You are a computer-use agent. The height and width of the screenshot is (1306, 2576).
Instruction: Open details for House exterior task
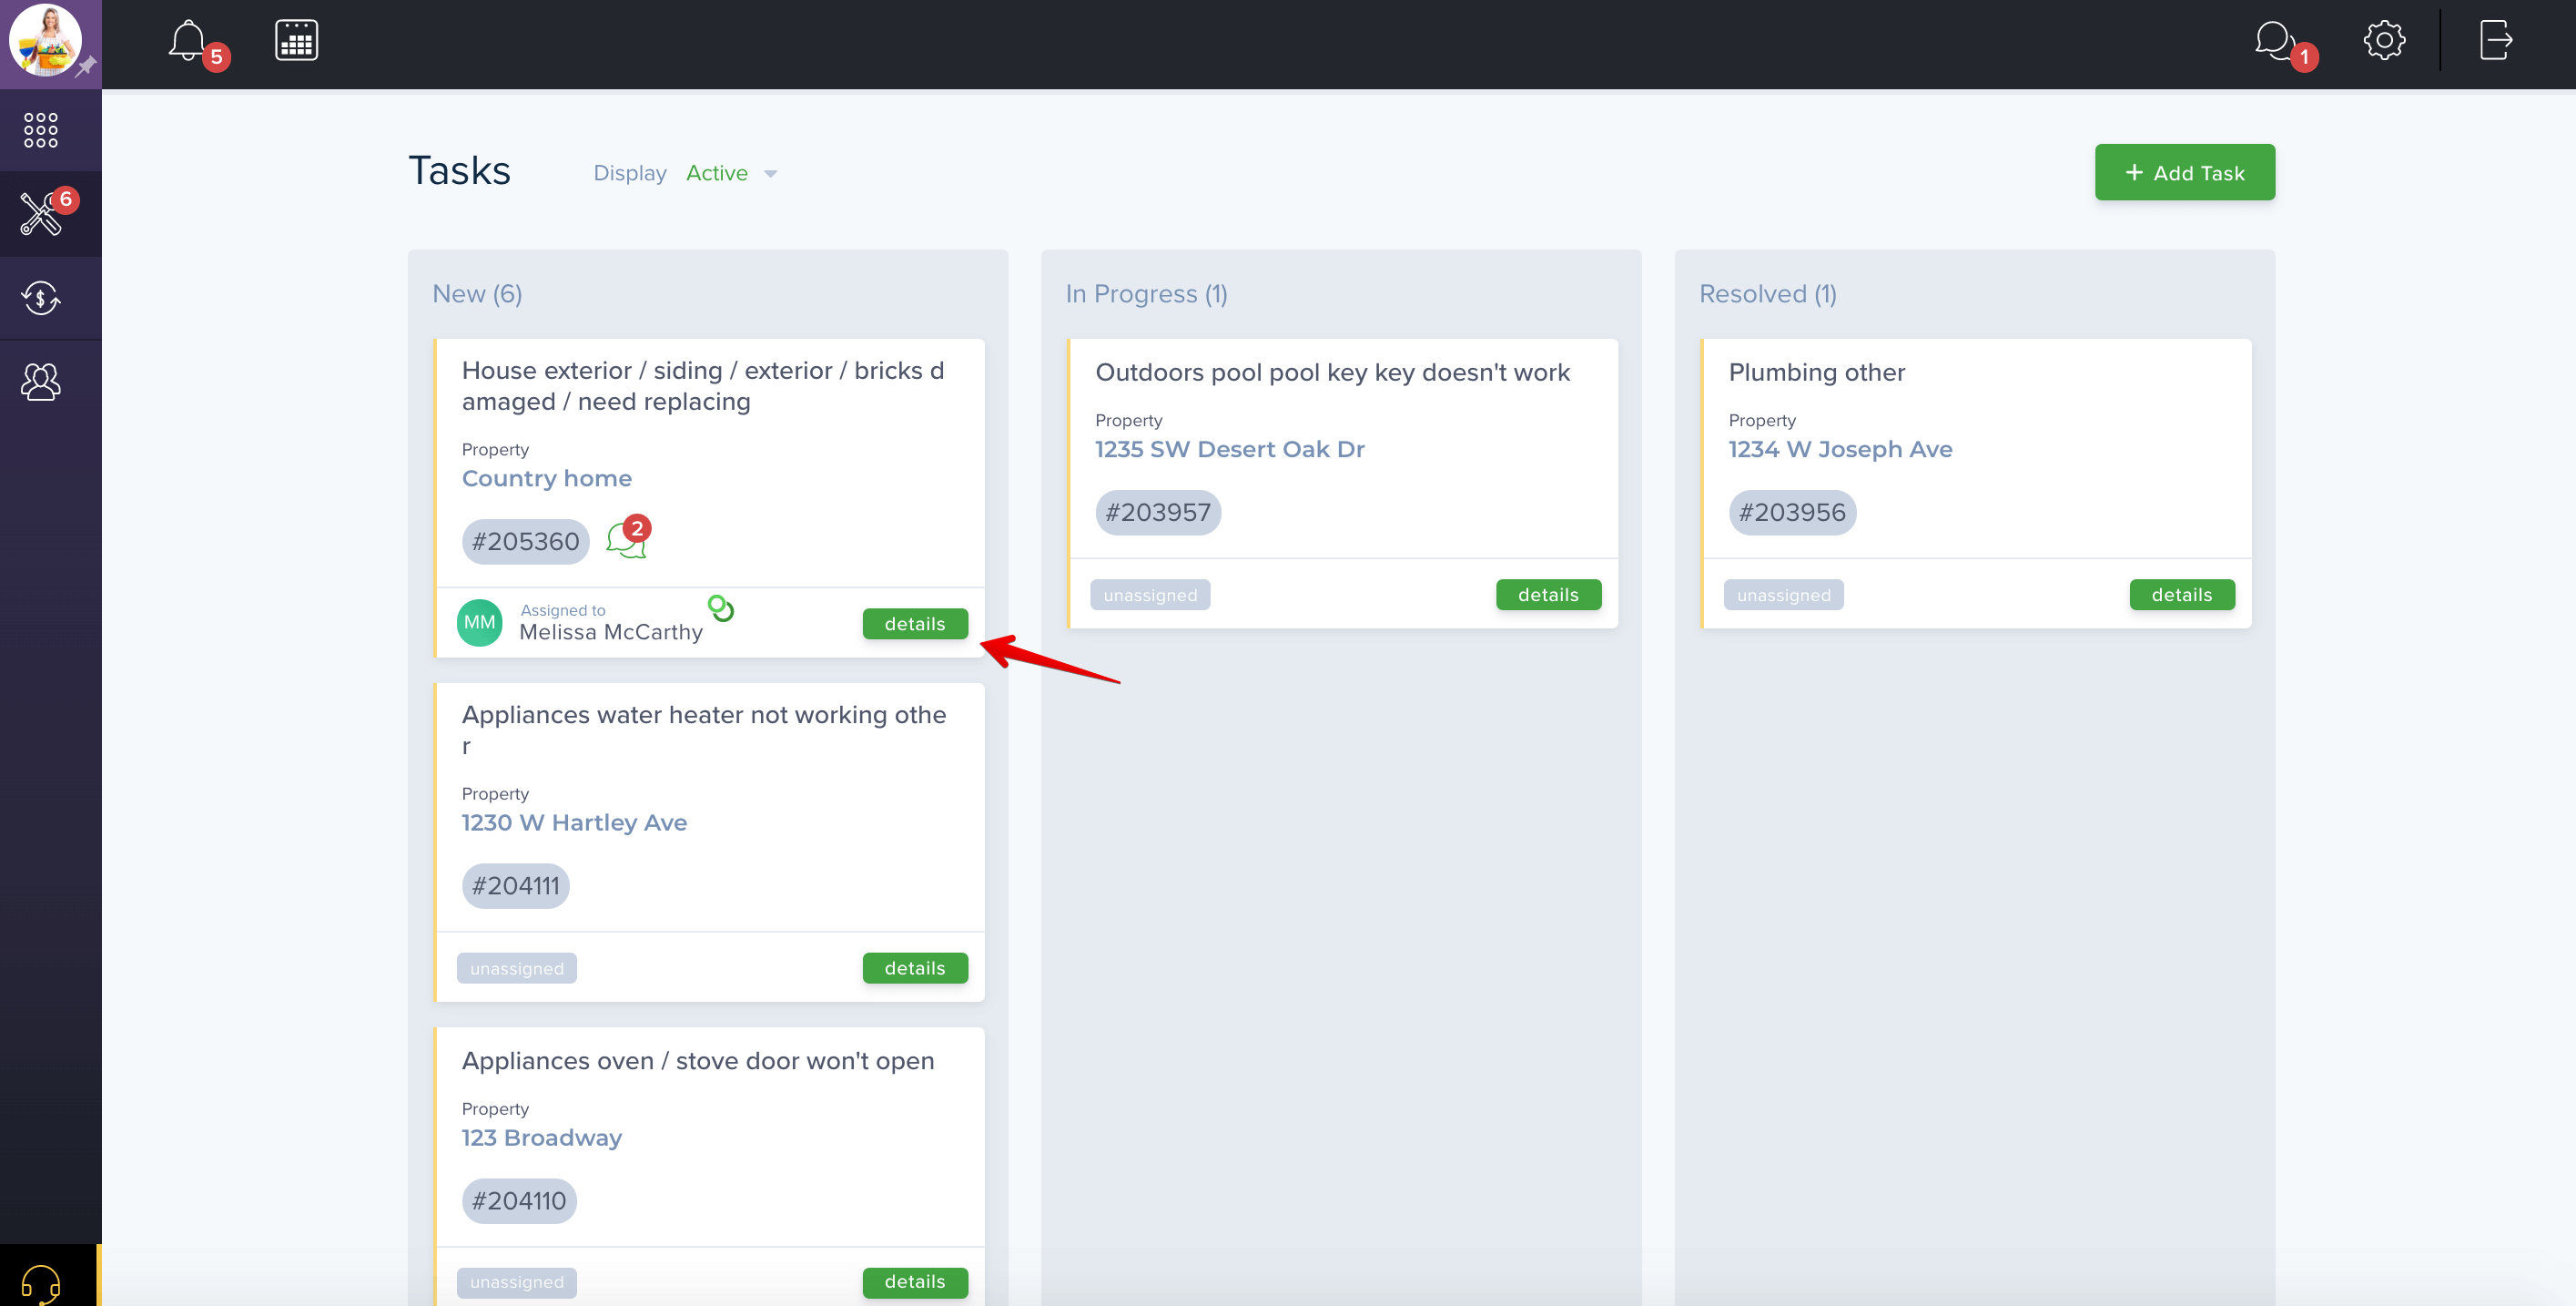[914, 624]
